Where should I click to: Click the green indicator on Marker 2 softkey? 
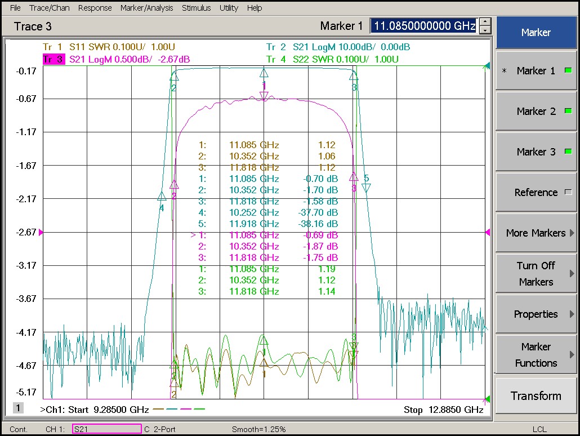pos(568,112)
